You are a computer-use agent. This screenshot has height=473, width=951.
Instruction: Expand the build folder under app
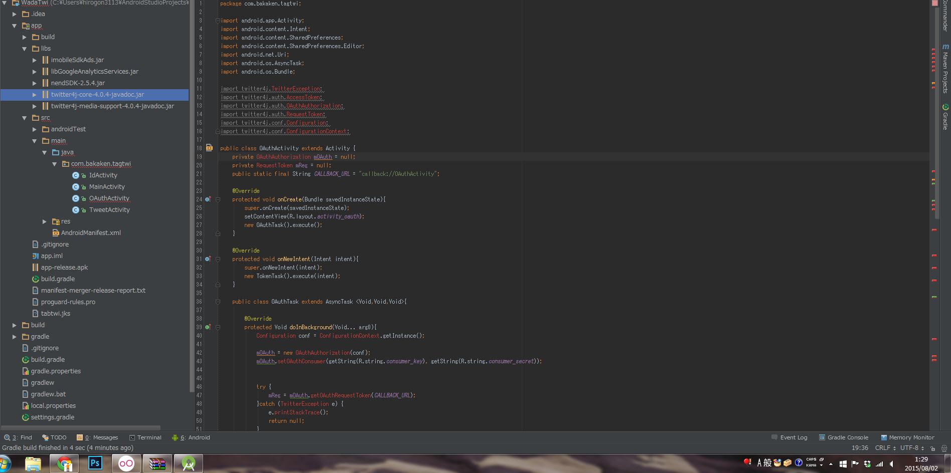coord(24,37)
